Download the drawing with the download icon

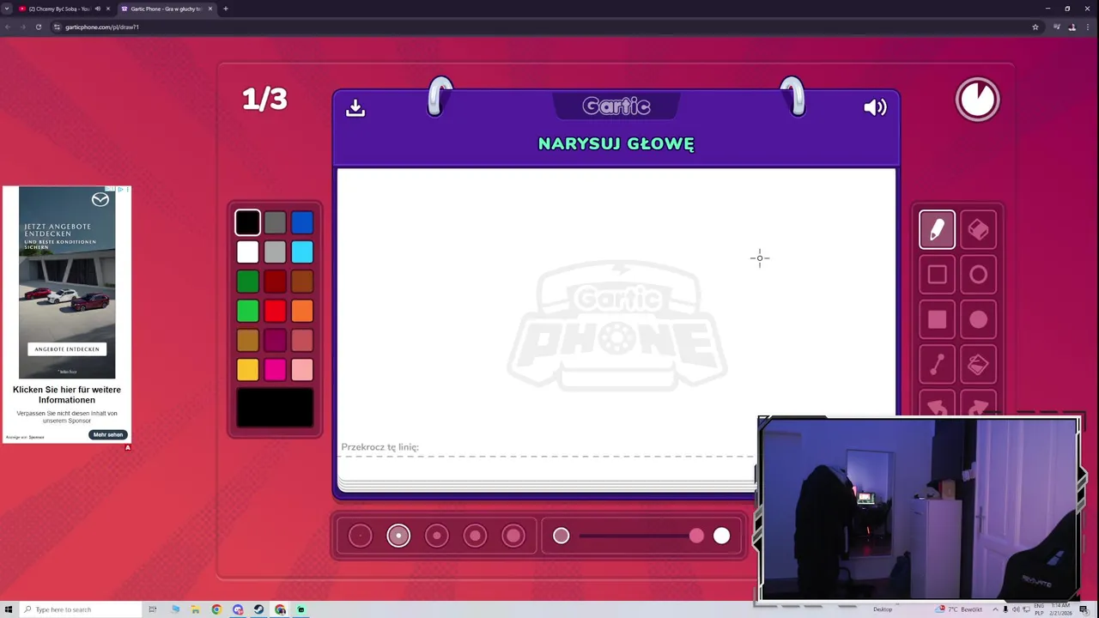(355, 108)
